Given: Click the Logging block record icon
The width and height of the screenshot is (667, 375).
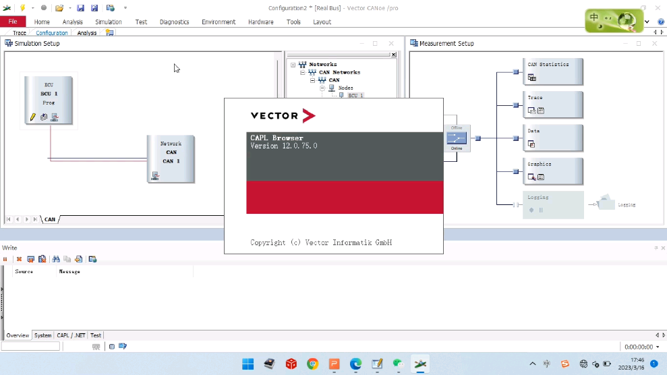Looking at the screenshot, I should pos(531,210).
